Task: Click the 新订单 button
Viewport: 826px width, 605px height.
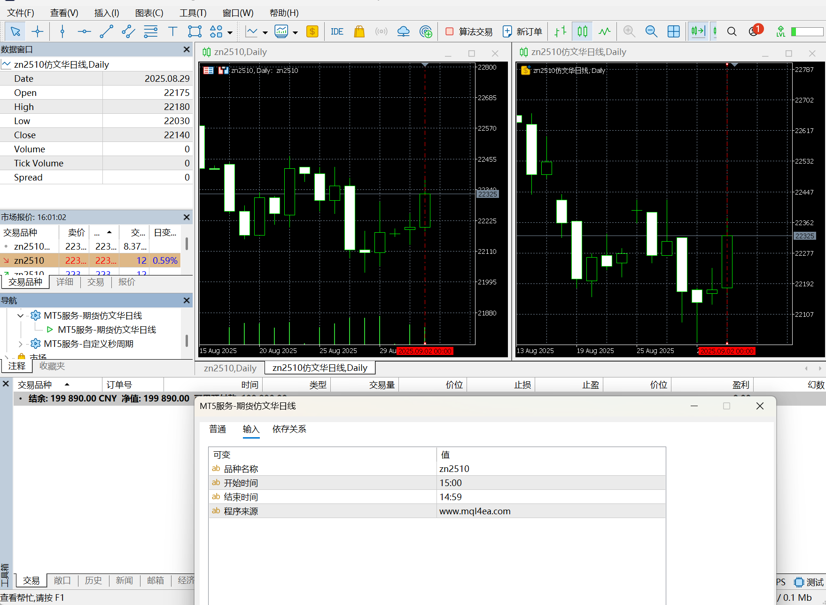Action: 522,31
